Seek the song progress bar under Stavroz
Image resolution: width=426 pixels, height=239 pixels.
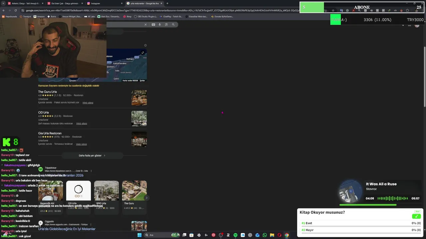pos(379,205)
